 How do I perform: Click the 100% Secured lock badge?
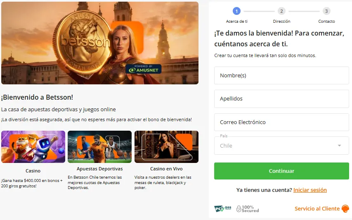247,209
